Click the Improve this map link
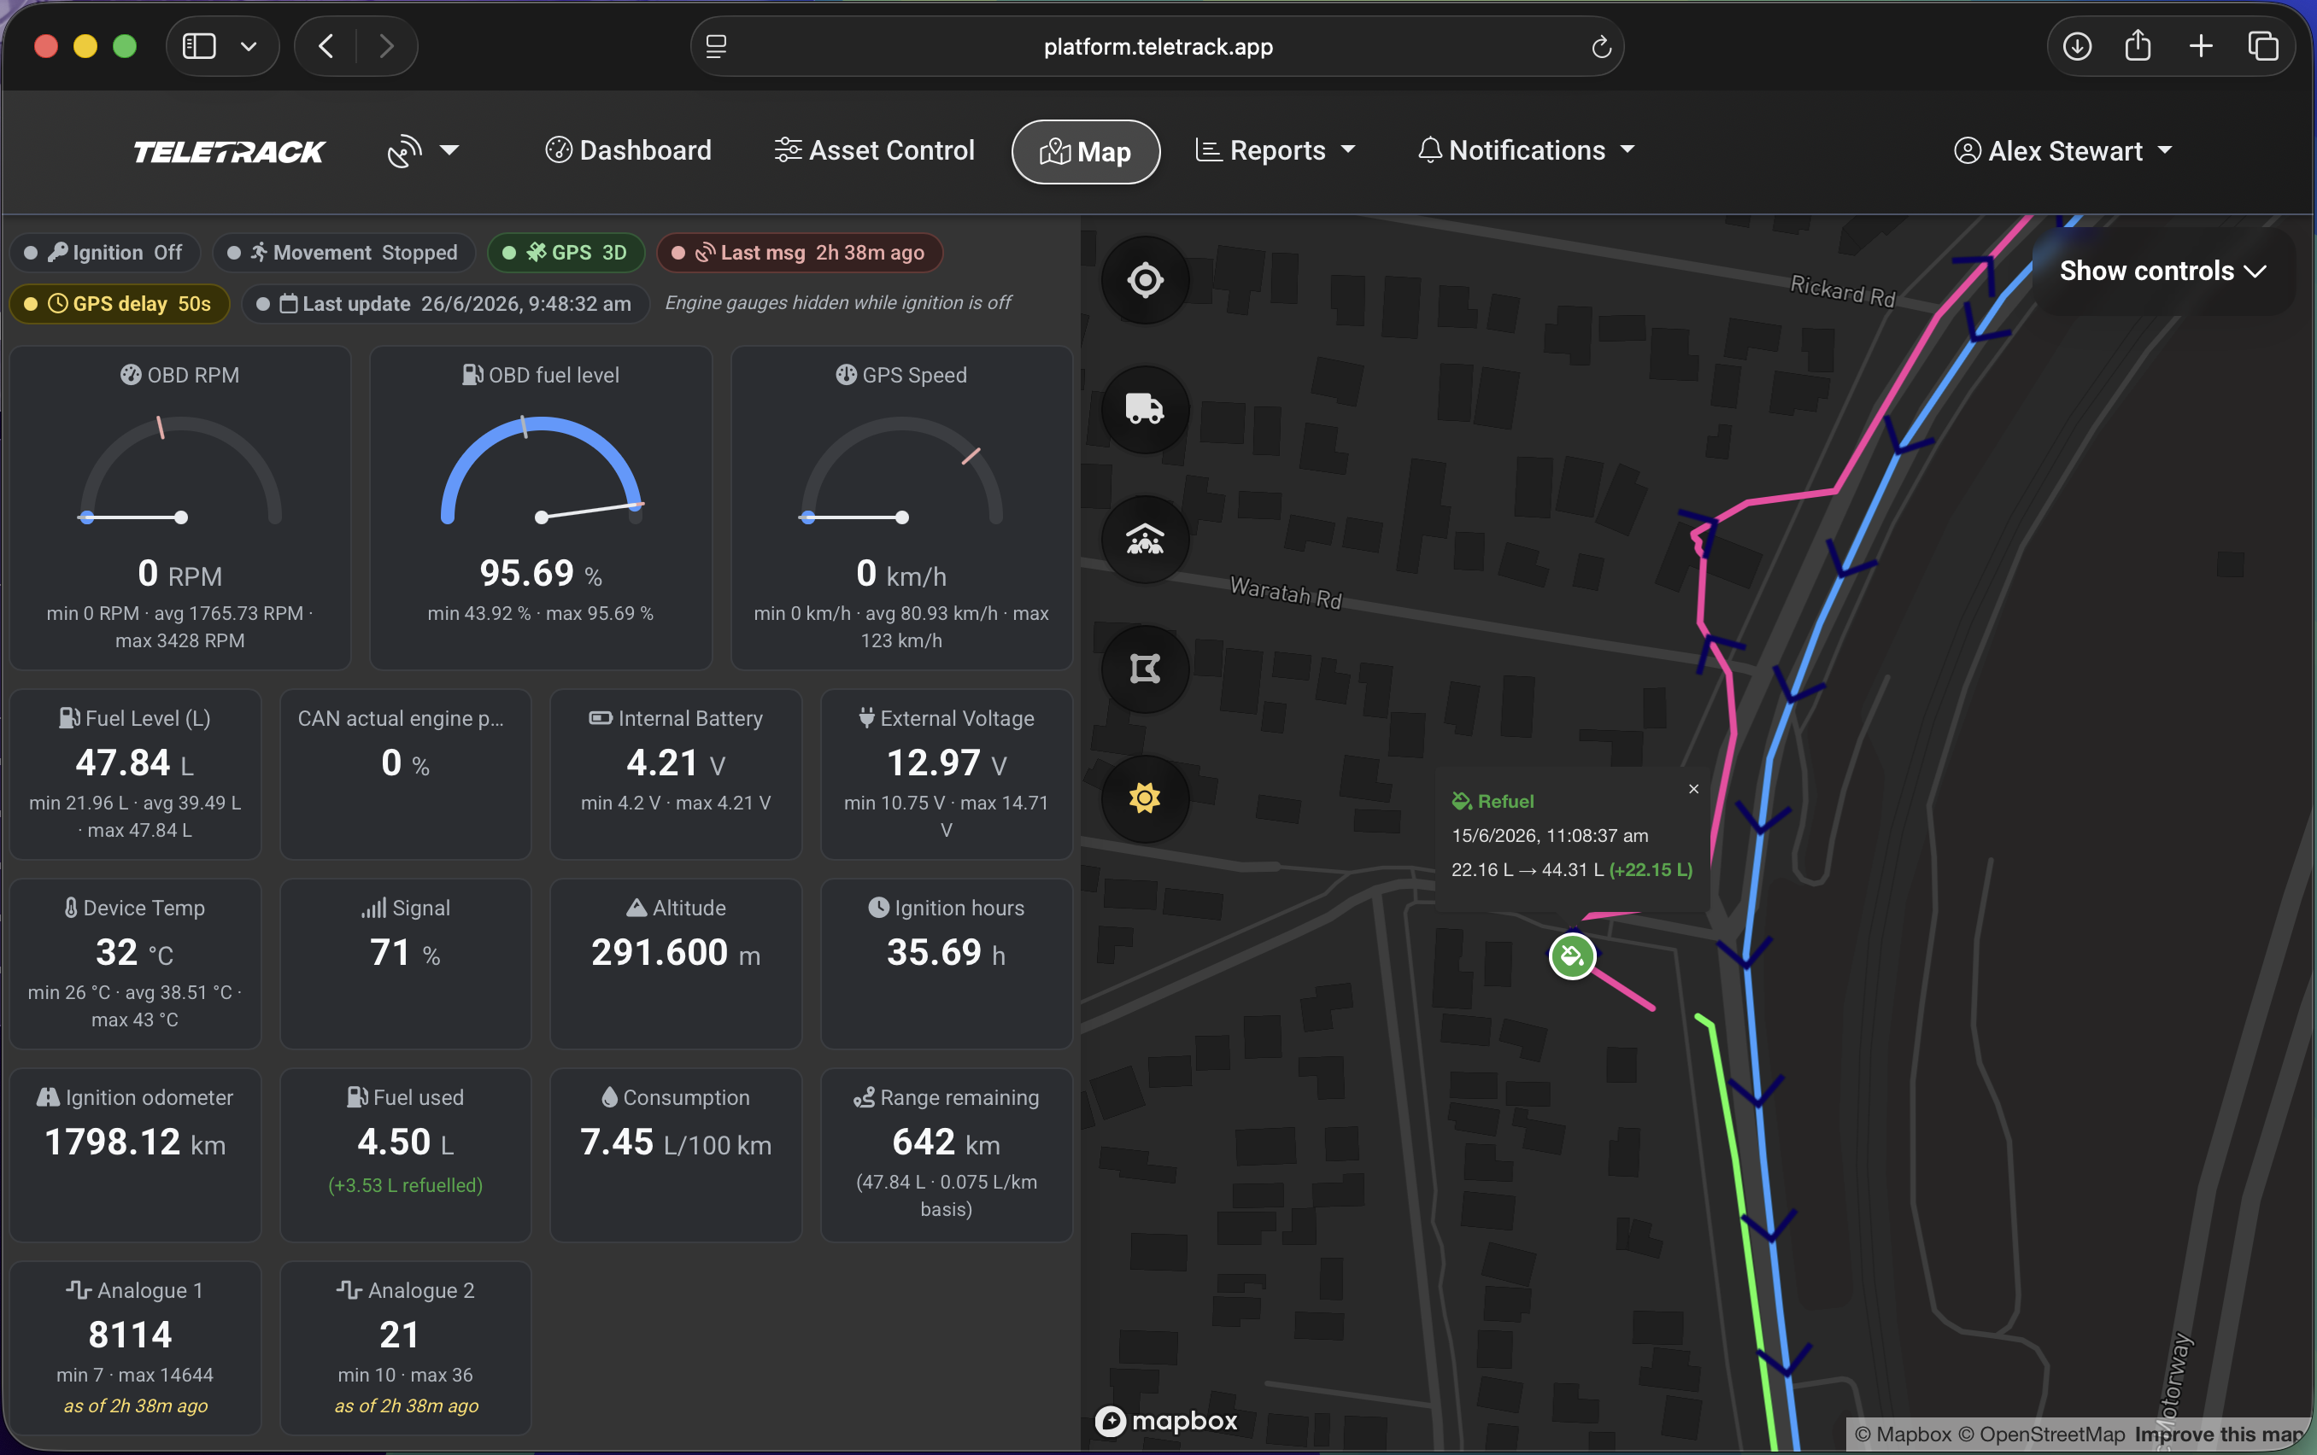This screenshot has height=1455, width=2317. point(2220,1434)
